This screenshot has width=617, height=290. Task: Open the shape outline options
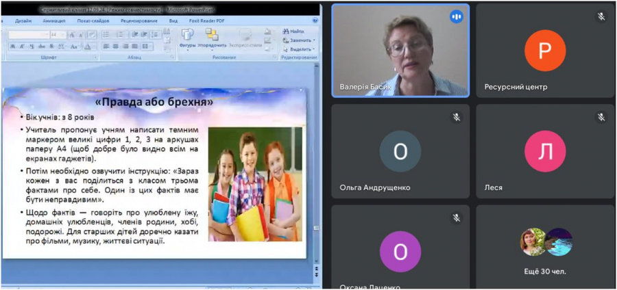(268, 40)
